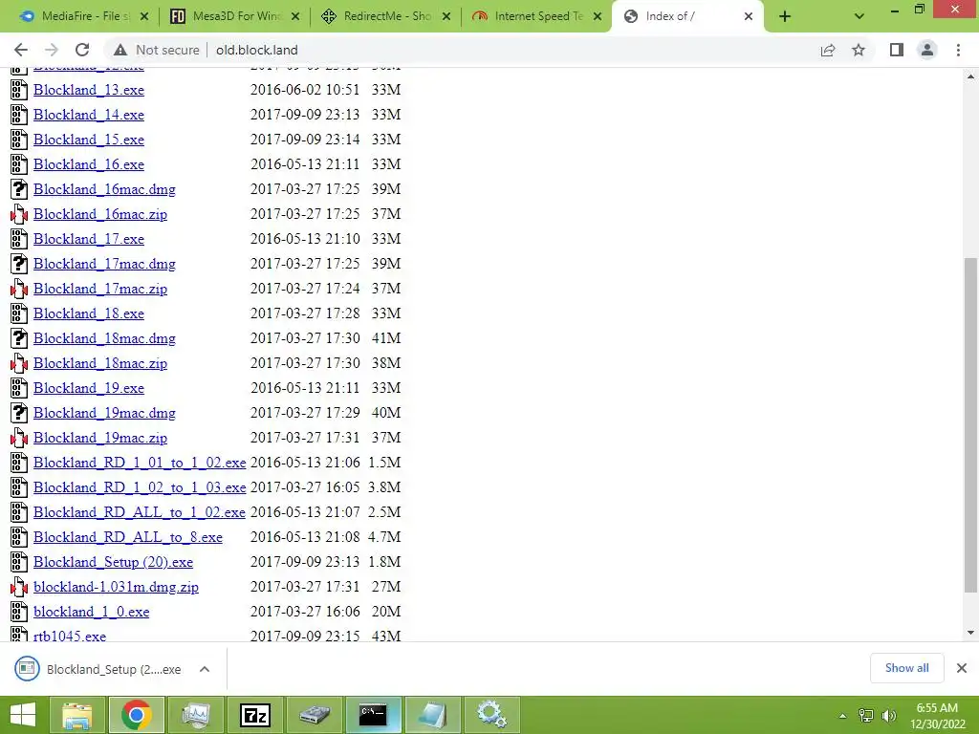Close the MediaFire tab
Image resolution: width=979 pixels, height=734 pixels.
point(144,17)
